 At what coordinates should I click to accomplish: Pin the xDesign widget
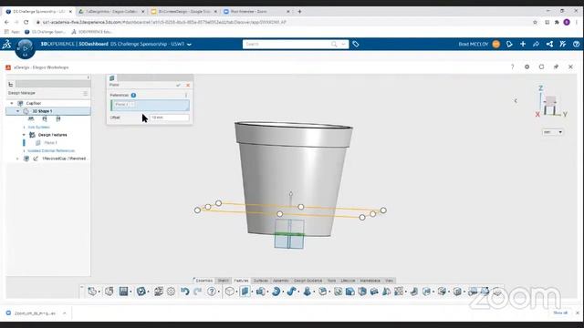pos(556,67)
